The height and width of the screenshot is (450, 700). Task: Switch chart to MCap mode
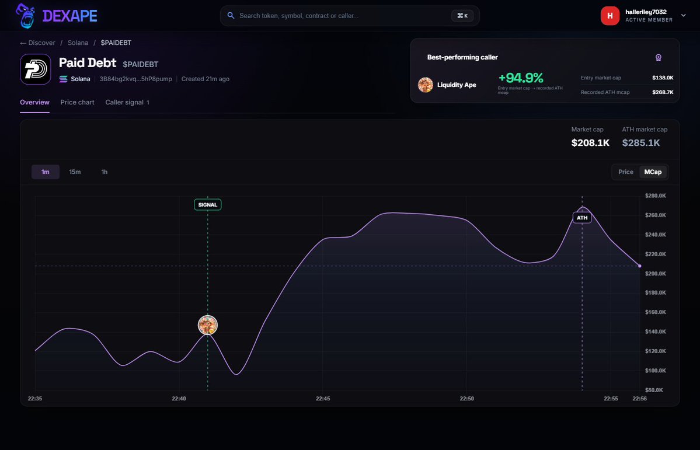click(x=653, y=172)
